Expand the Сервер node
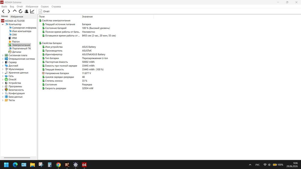 pos(2,62)
